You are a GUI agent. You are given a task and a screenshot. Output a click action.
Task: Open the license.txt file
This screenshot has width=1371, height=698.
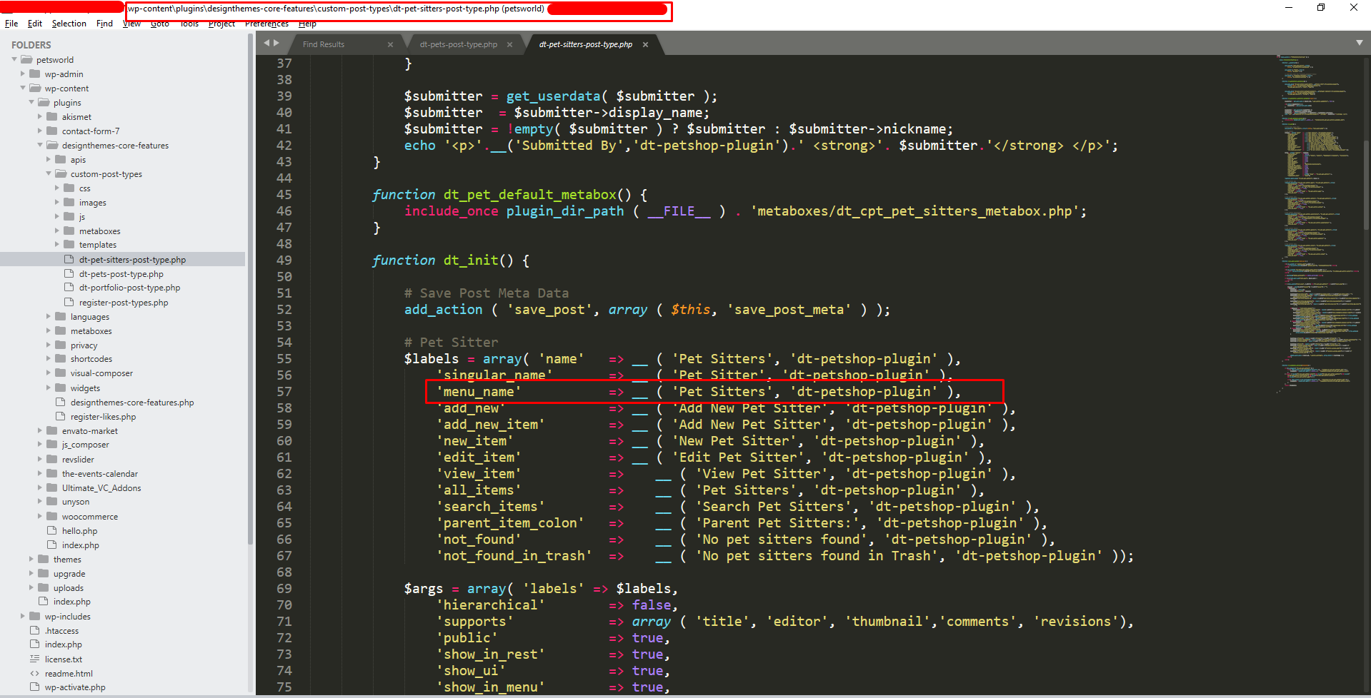(x=63, y=659)
